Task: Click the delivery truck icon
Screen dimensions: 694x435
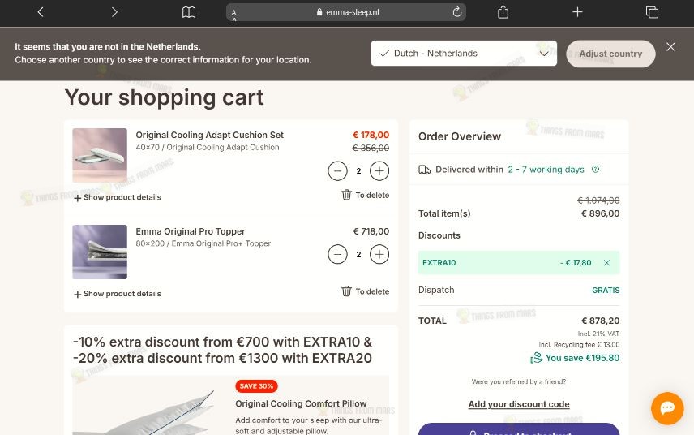Action: click(x=425, y=170)
